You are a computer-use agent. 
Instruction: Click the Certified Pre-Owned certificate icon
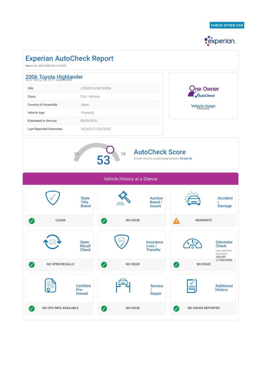coord(50,286)
